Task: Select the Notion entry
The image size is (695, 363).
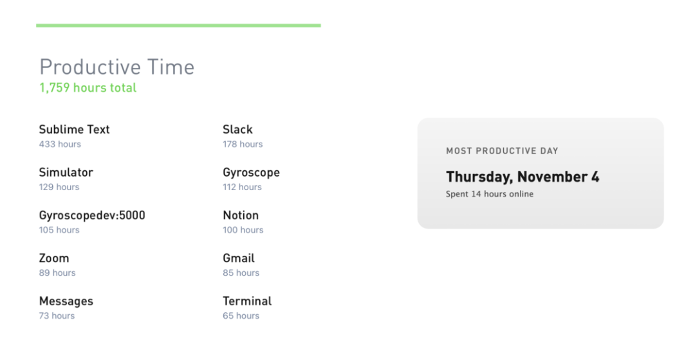Action: (x=241, y=215)
